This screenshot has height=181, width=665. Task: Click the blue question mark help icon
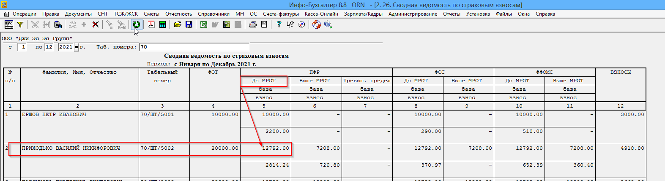point(279,24)
